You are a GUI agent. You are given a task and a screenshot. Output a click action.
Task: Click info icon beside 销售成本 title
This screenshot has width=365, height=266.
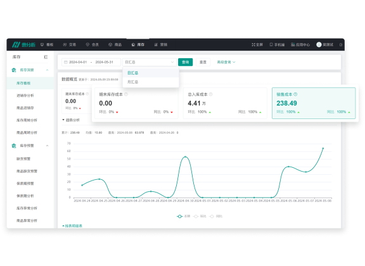(x=295, y=94)
